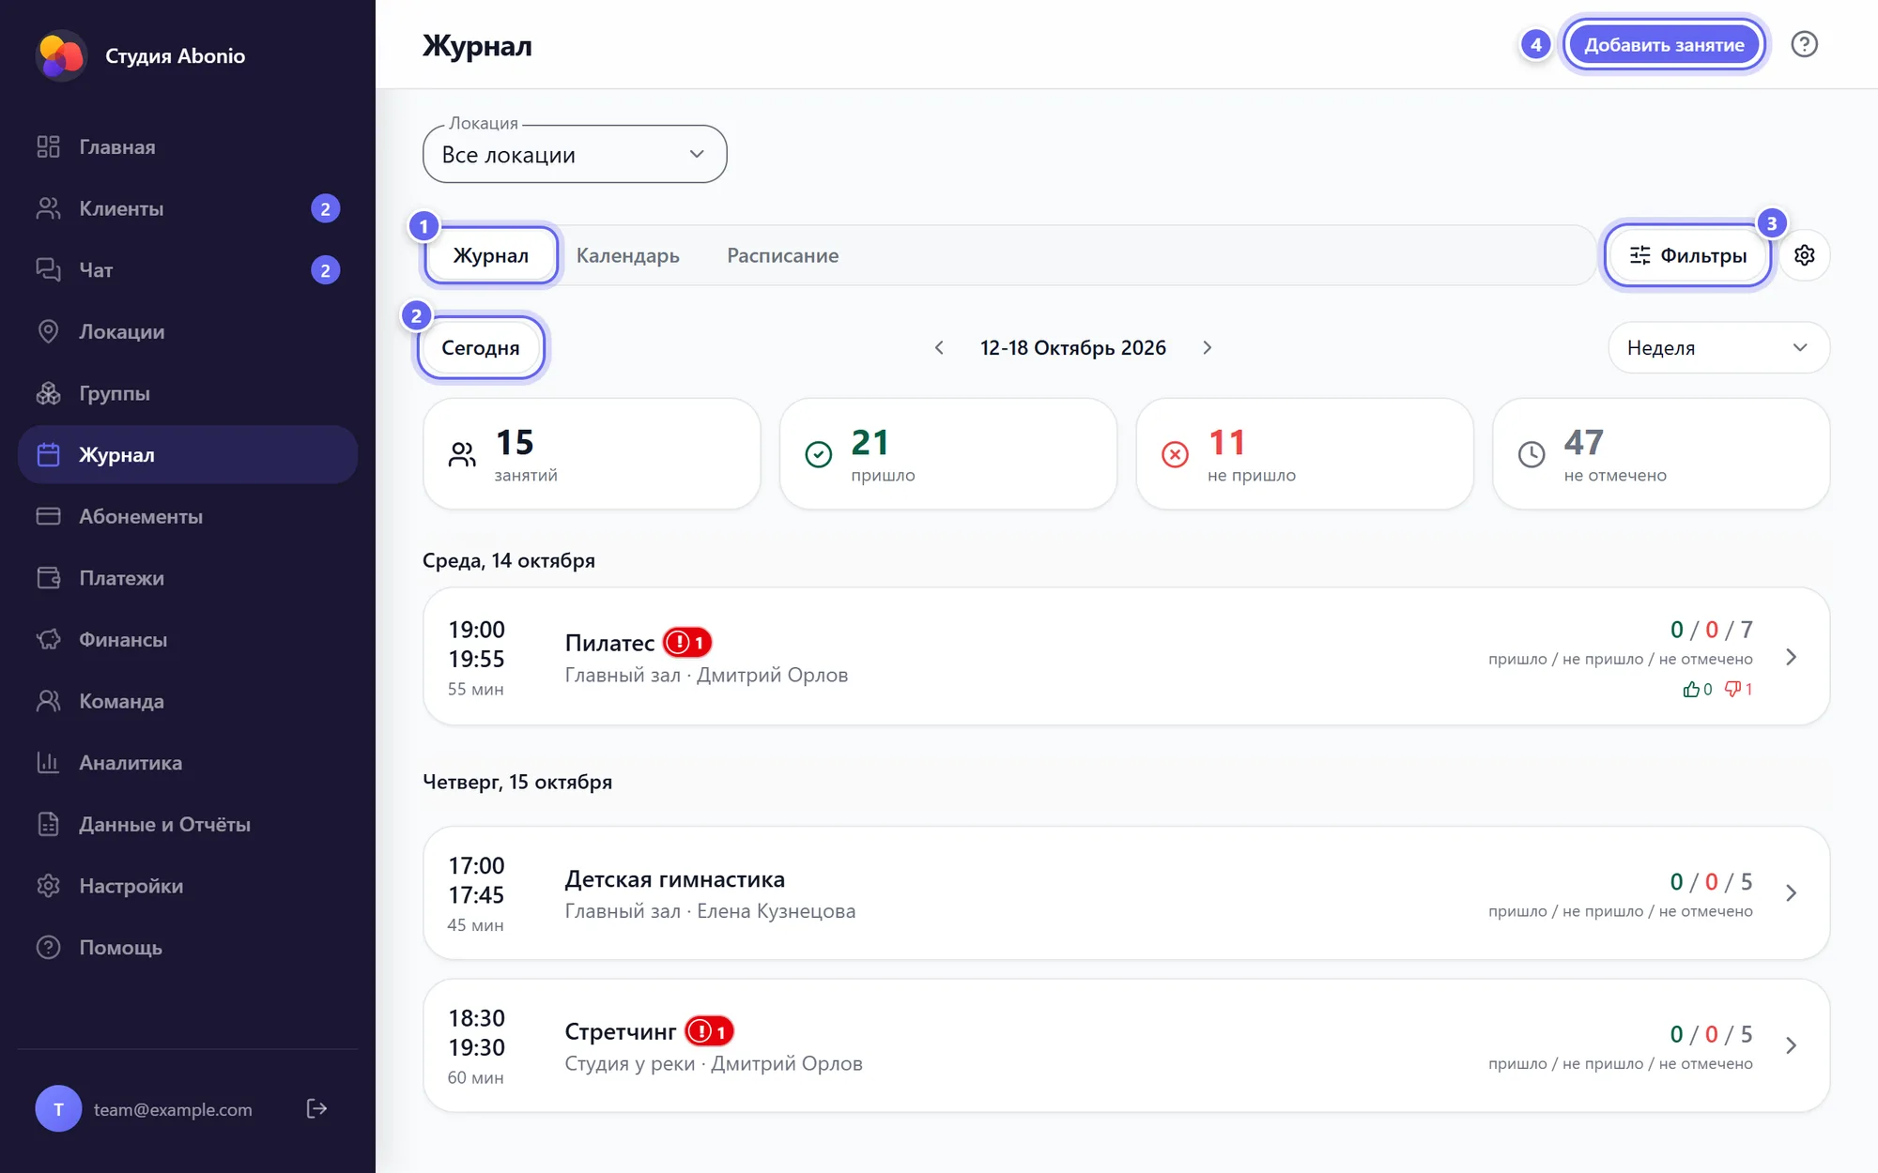Log out using the exit icon
This screenshot has width=1878, height=1173.
[316, 1108]
